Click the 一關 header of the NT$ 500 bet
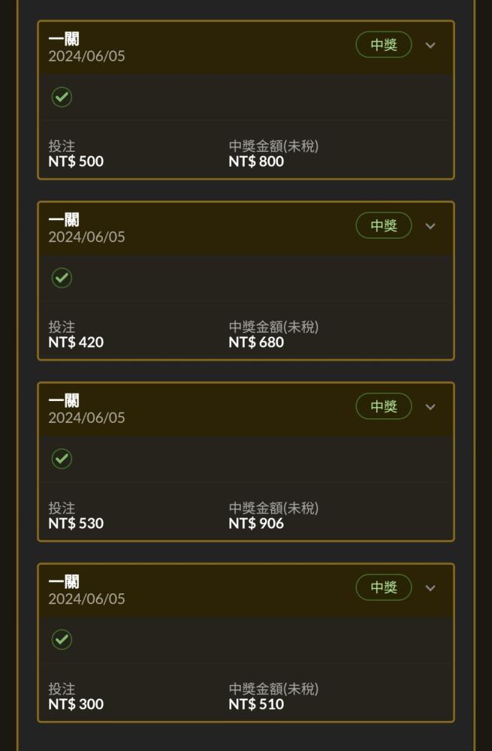 click(64, 39)
